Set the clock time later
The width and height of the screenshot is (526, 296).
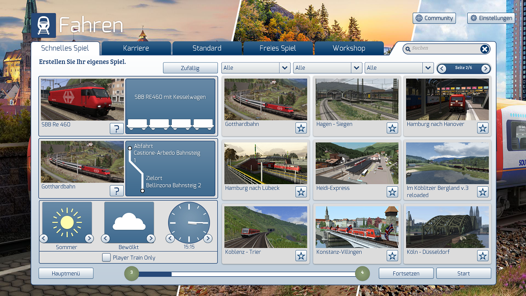click(x=208, y=238)
